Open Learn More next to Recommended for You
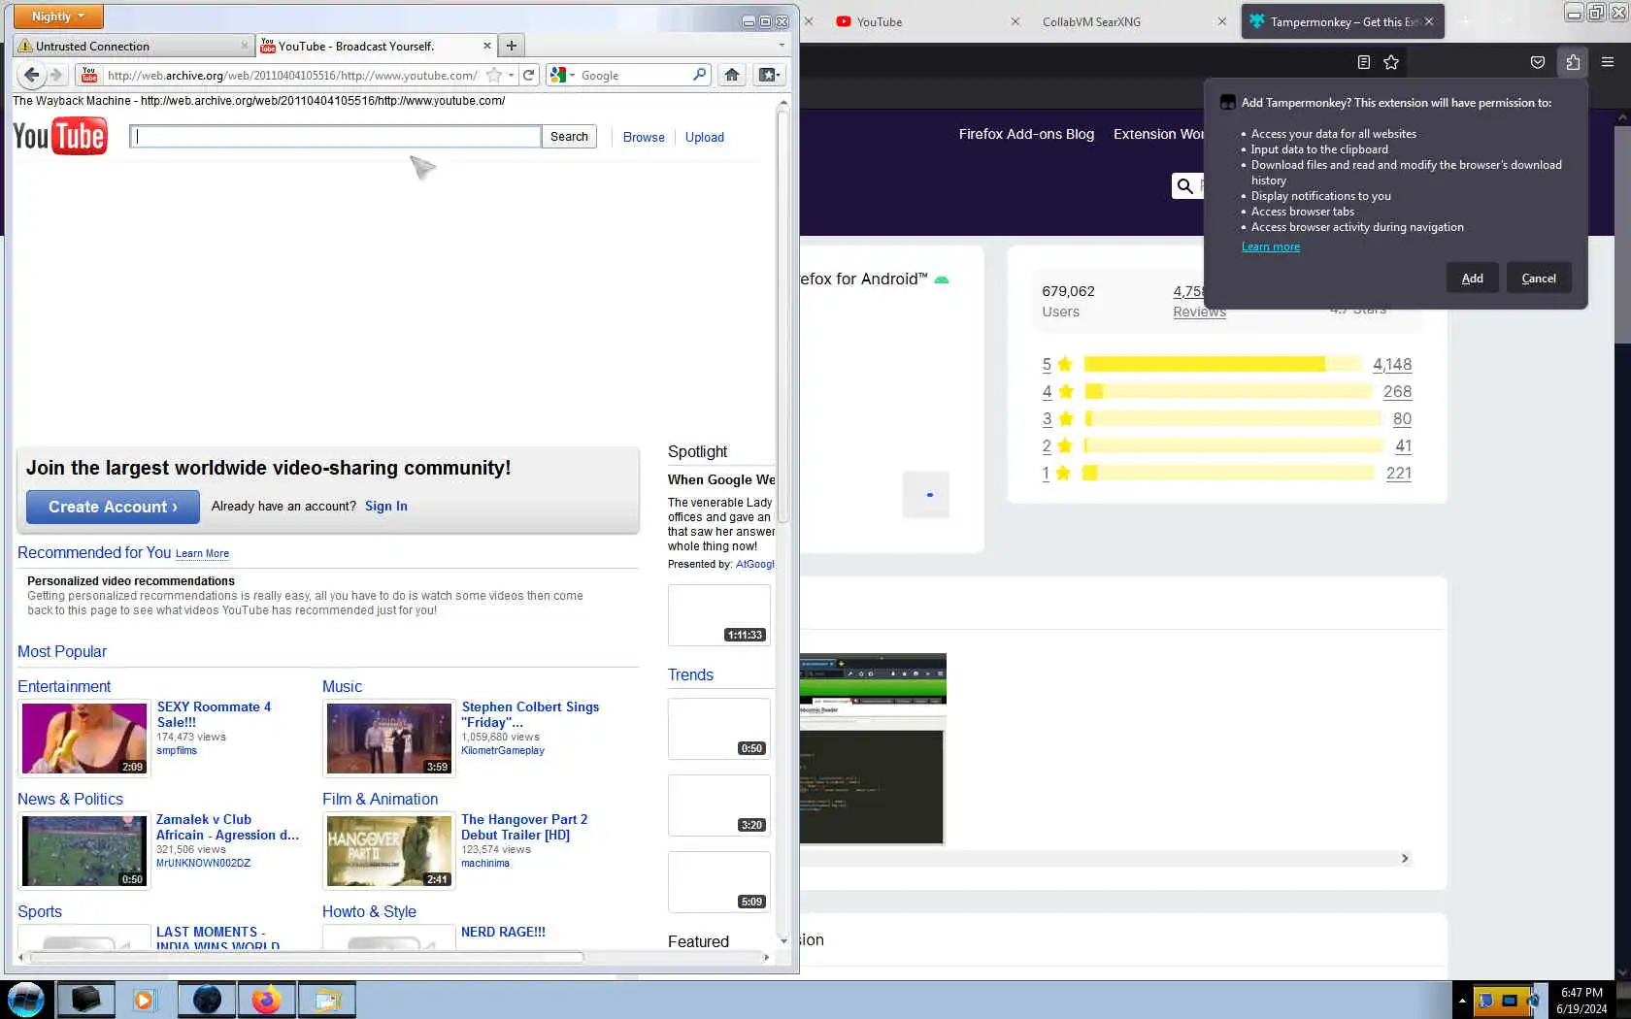Viewport: 1631px width, 1019px height. 202,553
